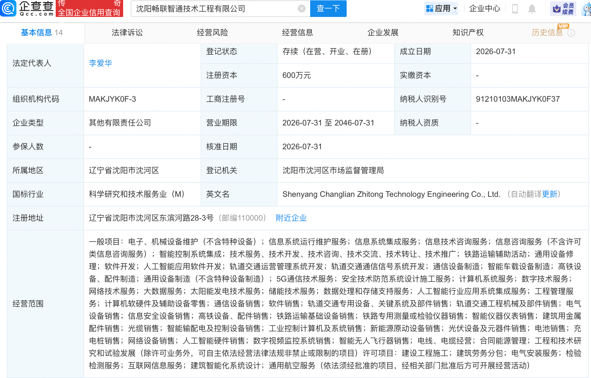Switch to 基本信息 tab
The width and height of the screenshot is (591, 378).
42,33
